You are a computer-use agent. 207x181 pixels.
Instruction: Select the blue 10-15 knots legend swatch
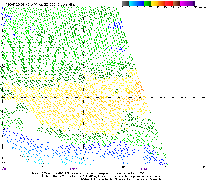(140, 3)
